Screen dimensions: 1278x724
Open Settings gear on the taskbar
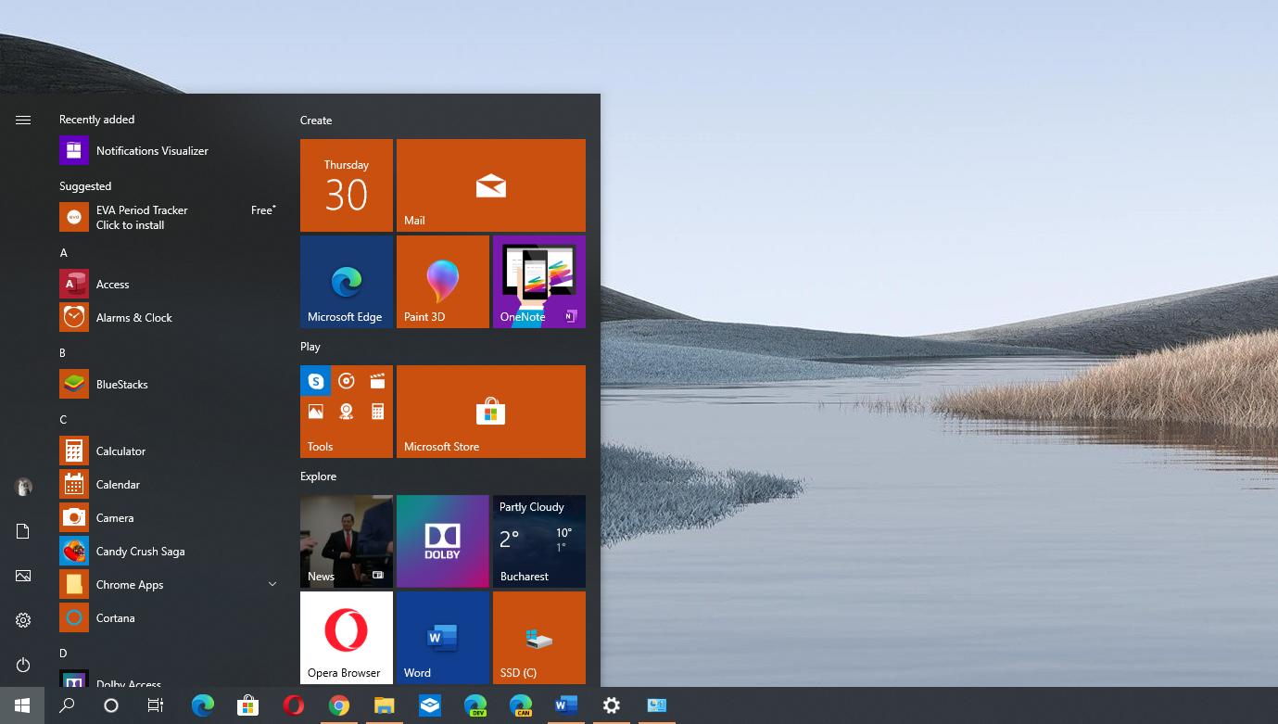(611, 705)
